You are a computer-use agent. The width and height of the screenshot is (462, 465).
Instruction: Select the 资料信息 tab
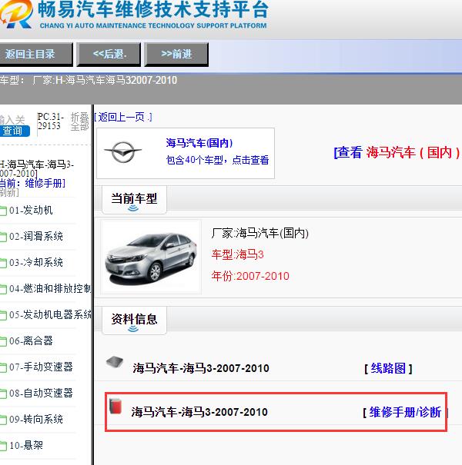click(x=134, y=320)
